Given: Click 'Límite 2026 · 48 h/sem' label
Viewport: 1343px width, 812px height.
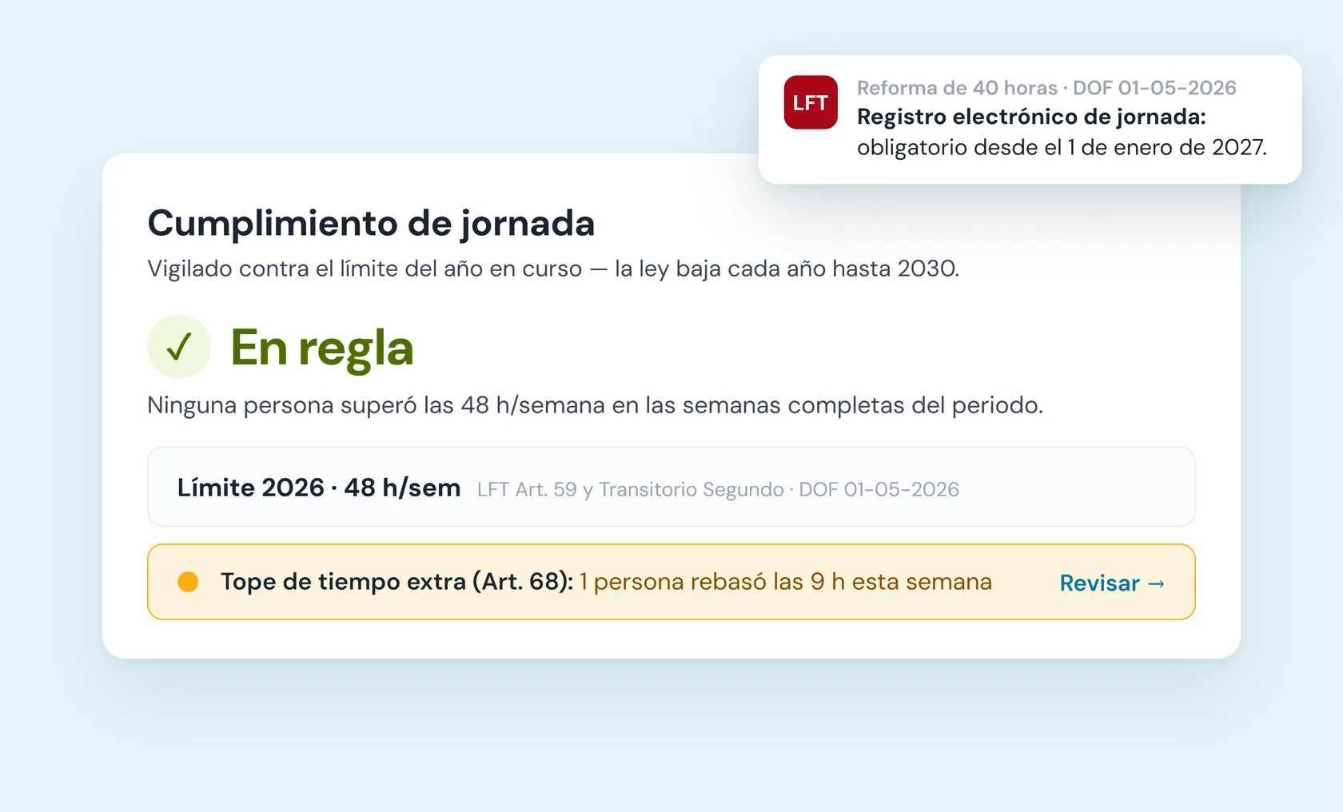Looking at the screenshot, I should point(319,488).
